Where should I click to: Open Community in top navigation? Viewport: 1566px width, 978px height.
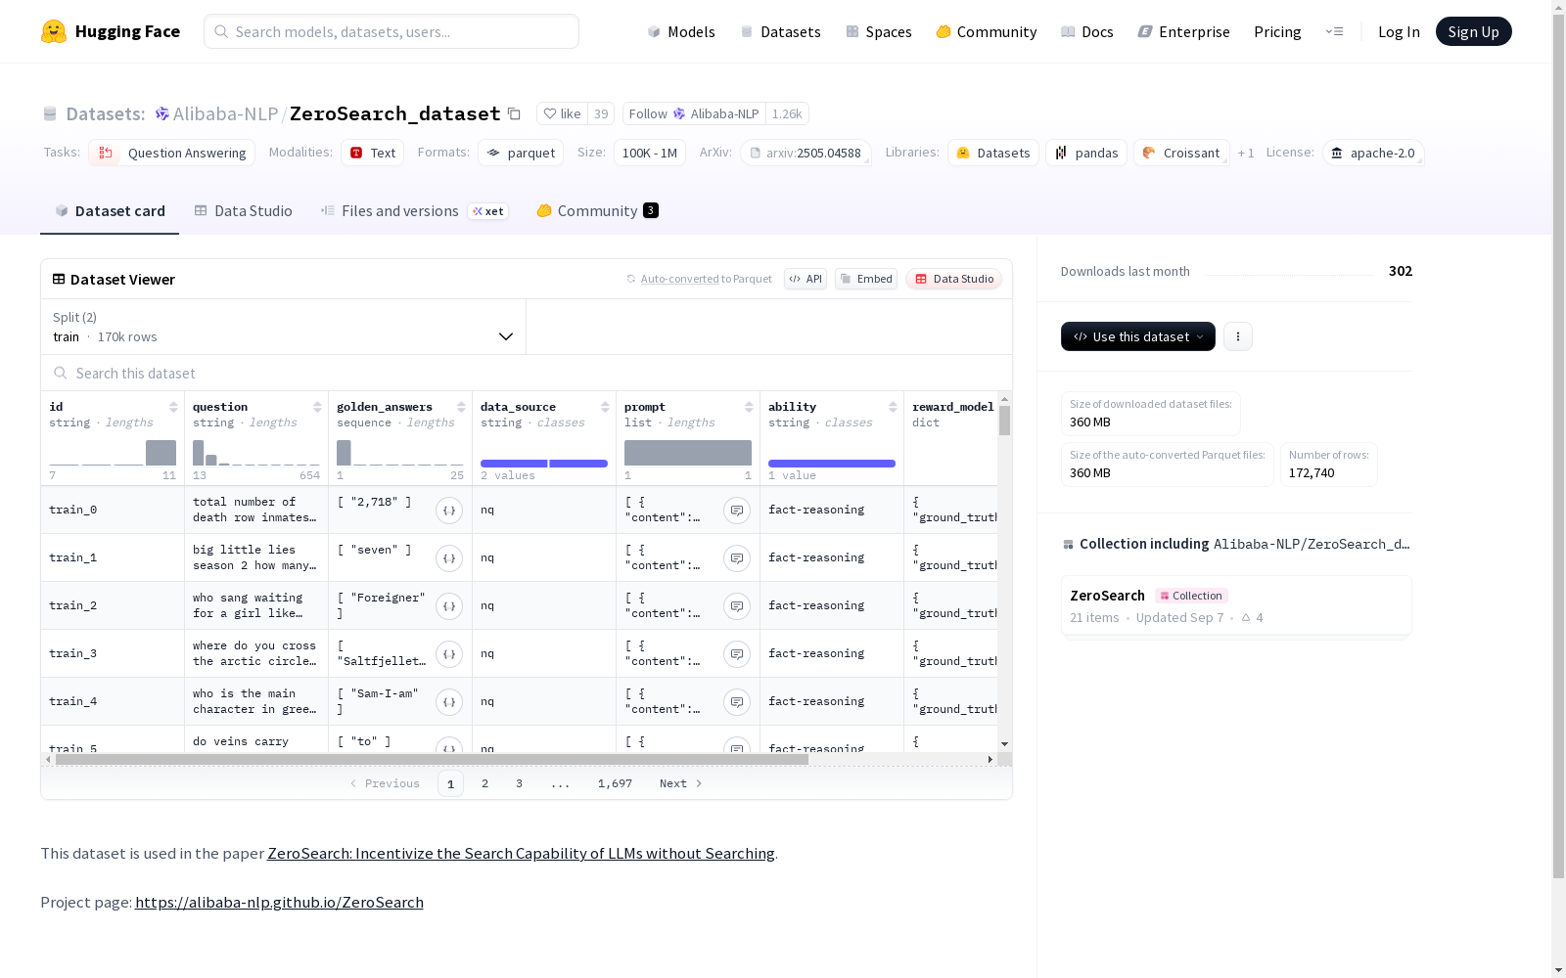pos(987,31)
